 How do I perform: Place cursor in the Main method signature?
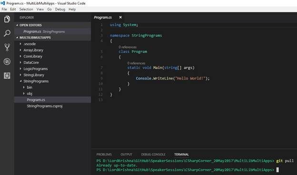coord(161,68)
